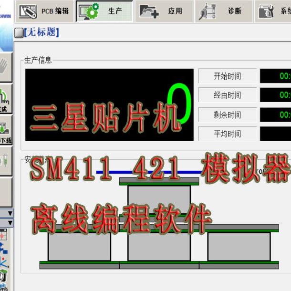
Task: Click the square button before [无标题]
Action: click(19, 33)
